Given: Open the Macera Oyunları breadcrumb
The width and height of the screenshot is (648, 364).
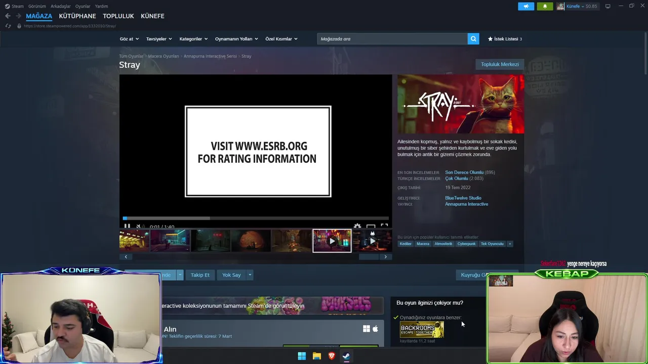Looking at the screenshot, I should (x=164, y=56).
